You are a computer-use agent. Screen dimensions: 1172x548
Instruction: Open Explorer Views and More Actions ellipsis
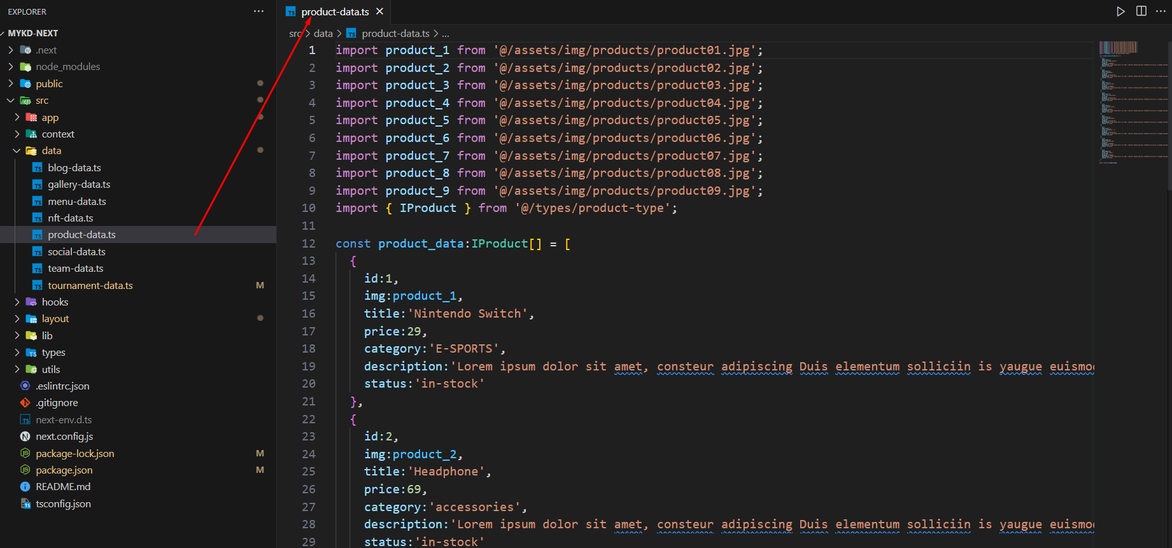click(x=258, y=11)
